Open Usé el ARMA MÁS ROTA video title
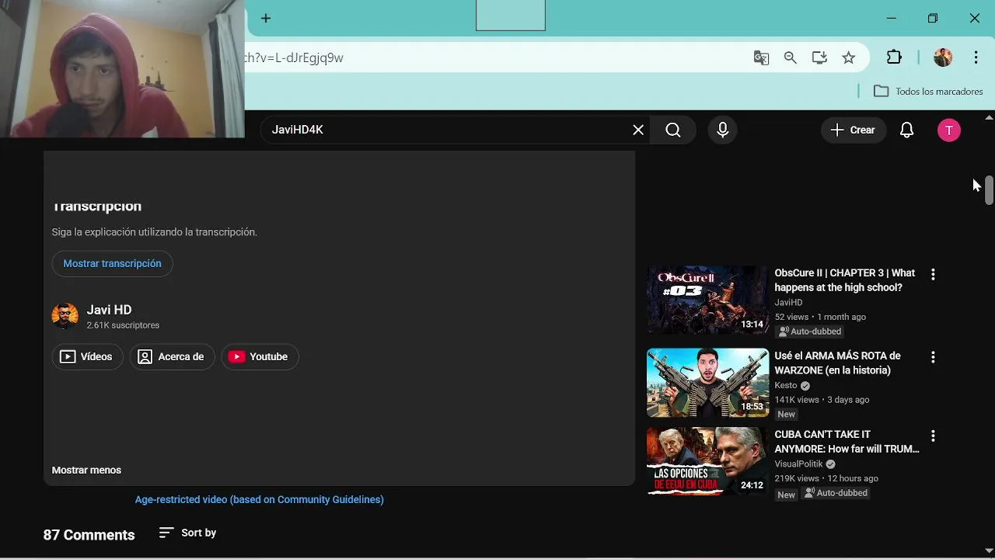 (x=838, y=363)
